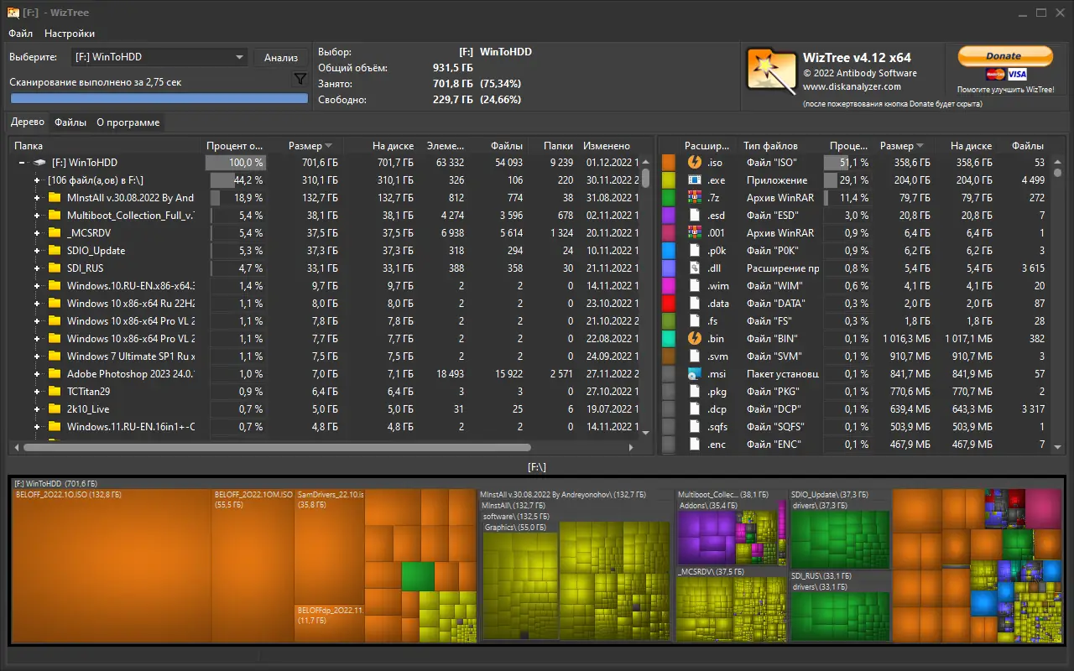This screenshot has width=1074, height=671.
Task: Click the .001 WinRAR archive icon
Action: (694, 233)
